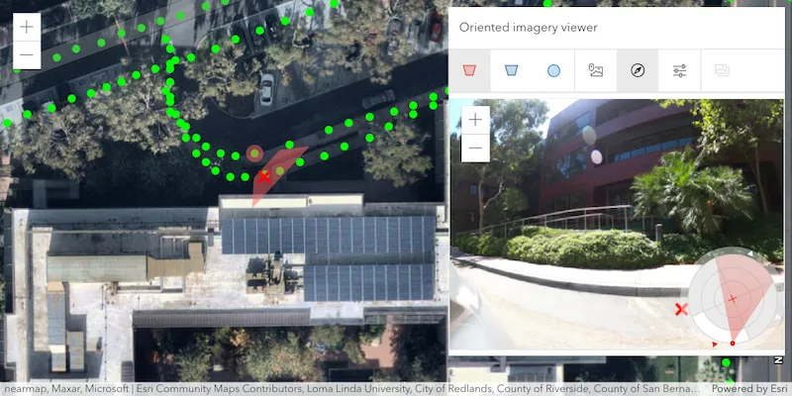This screenshot has width=792, height=396.
Task: Toggle the red current footprint coverage icon
Action: click(x=469, y=70)
